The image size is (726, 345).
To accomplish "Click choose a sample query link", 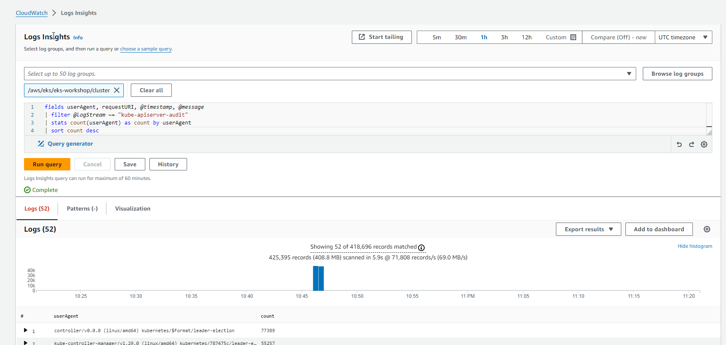I will (146, 49).
